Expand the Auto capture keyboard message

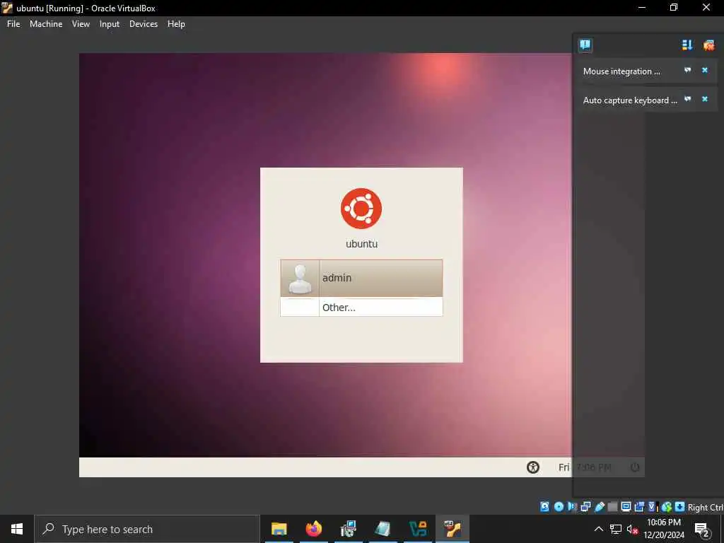[630, 100]
